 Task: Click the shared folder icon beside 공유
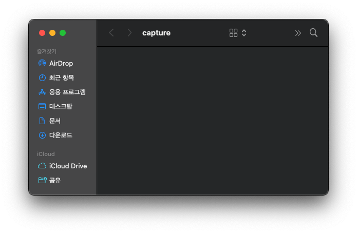[x=42, y=180]
